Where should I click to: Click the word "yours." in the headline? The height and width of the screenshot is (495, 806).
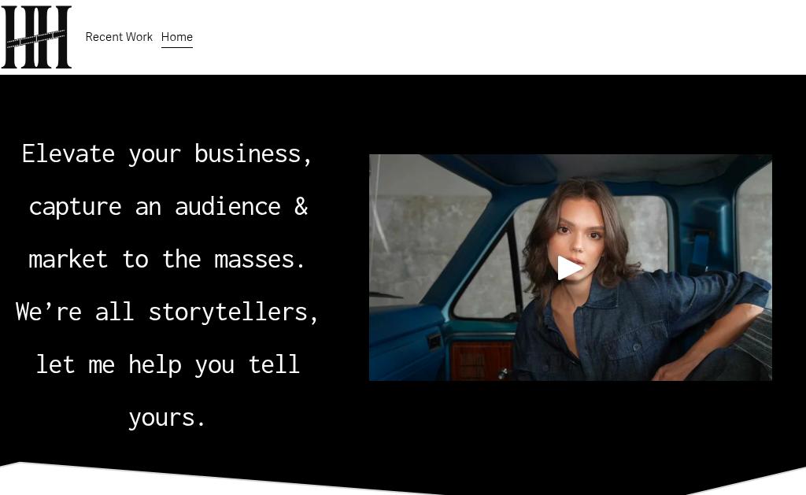pyautogui.click(x=167, y=418)
